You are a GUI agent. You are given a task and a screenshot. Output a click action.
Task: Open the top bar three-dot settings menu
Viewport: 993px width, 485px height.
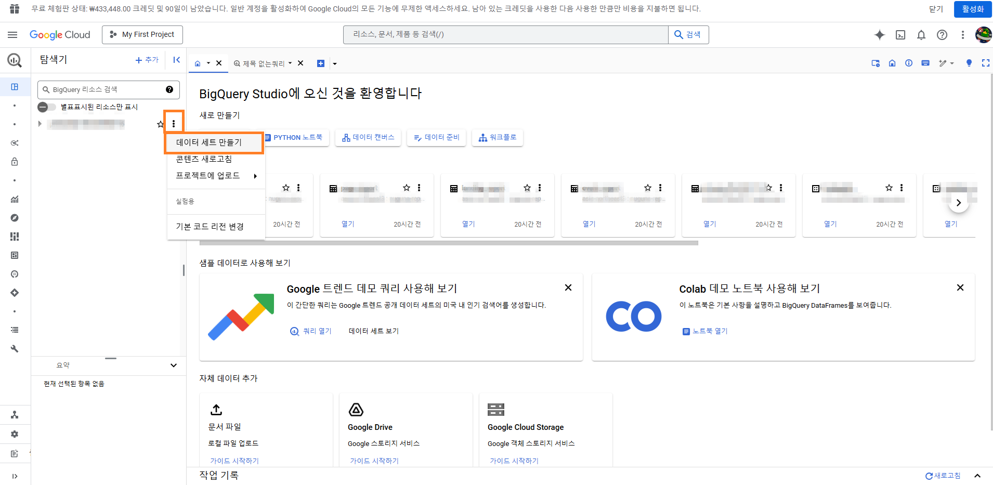point(963,35)
